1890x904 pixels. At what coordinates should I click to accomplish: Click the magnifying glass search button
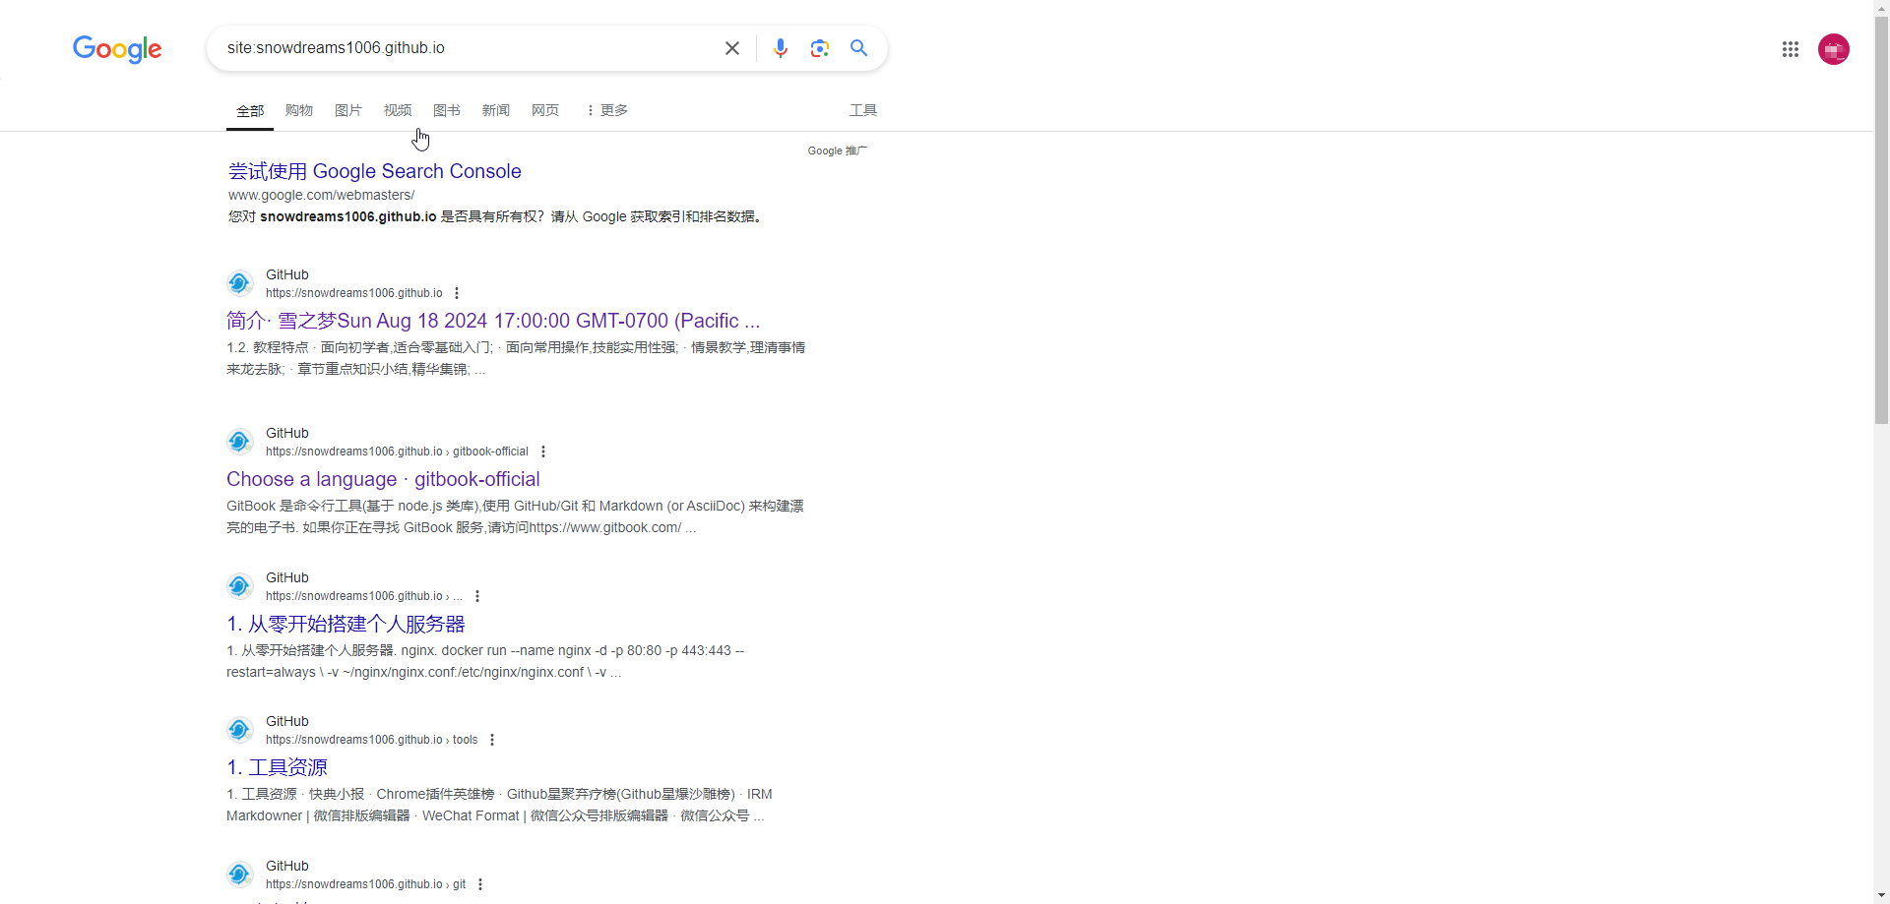(x=858, y=48)
